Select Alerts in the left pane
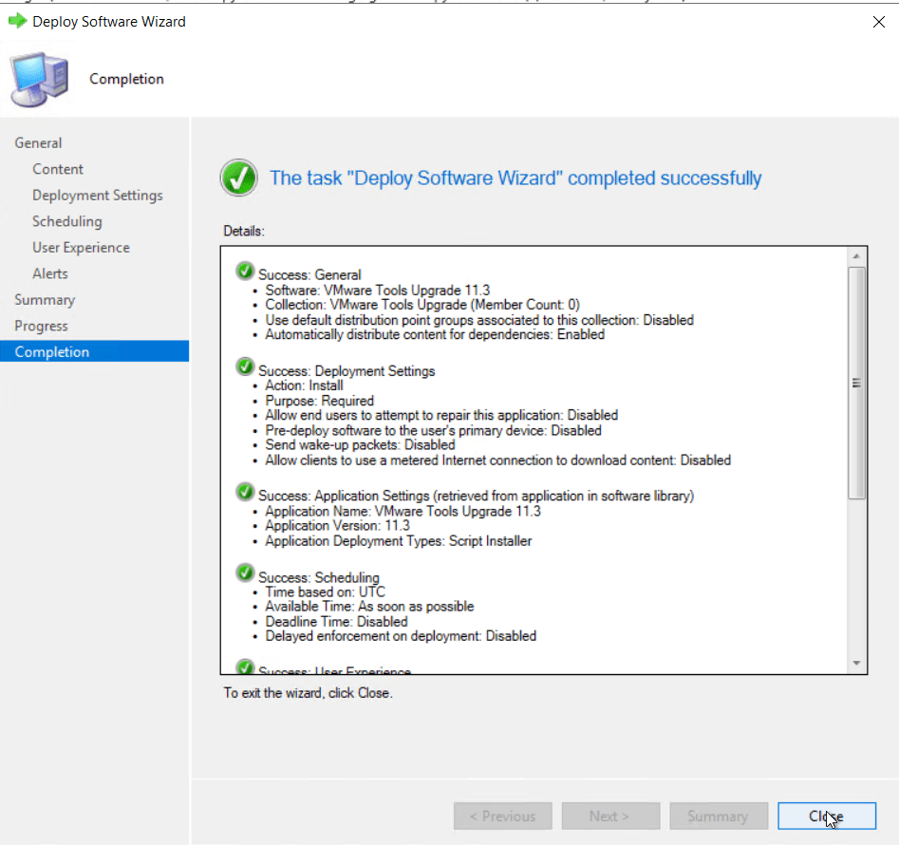The height and width of the screenshot is (845, 899). pos(50,273)
